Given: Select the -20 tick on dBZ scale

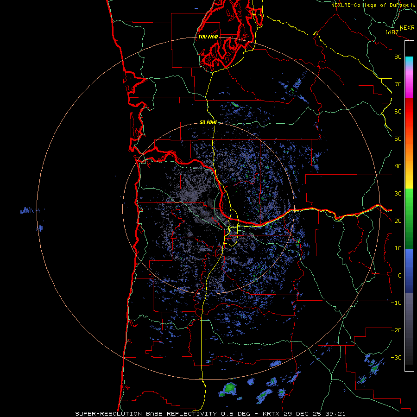Looking at the screenshot, I should pos(396,330).
